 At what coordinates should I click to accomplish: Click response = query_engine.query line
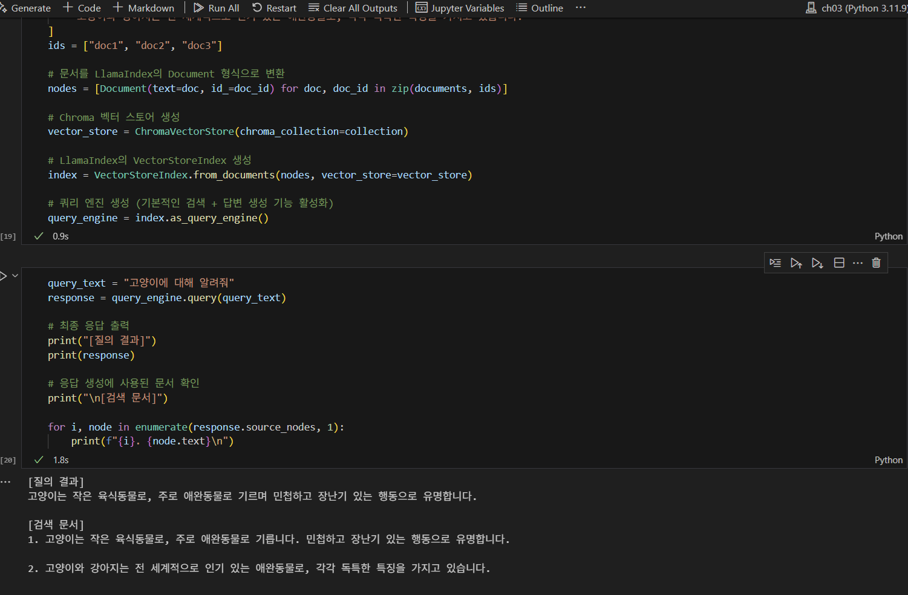(167, 297)
